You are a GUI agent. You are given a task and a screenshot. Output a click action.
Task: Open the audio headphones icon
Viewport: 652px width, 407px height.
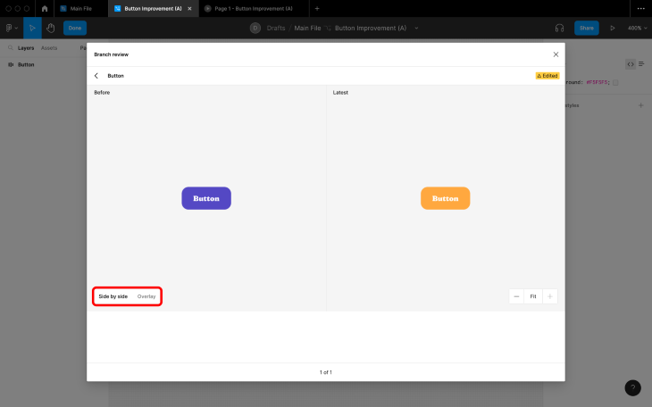[559, 28]
